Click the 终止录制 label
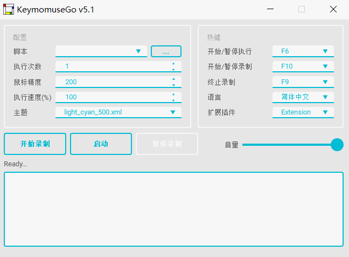 coord(221,82)
